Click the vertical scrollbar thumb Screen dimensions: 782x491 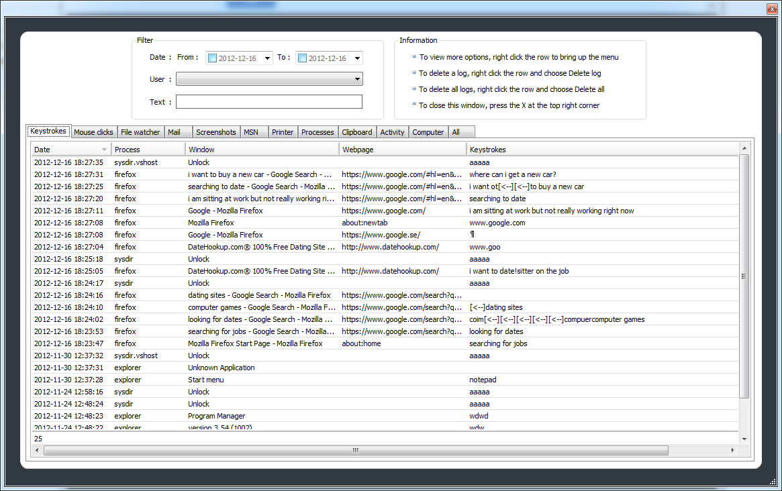[744, 276]
